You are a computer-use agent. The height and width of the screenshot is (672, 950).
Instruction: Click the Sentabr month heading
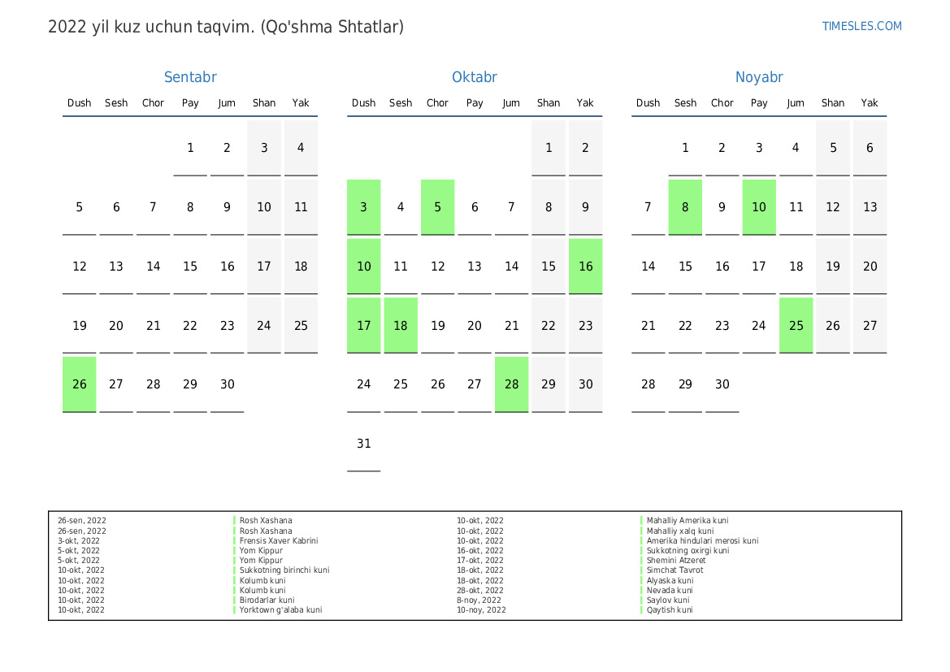click(190, 77)
